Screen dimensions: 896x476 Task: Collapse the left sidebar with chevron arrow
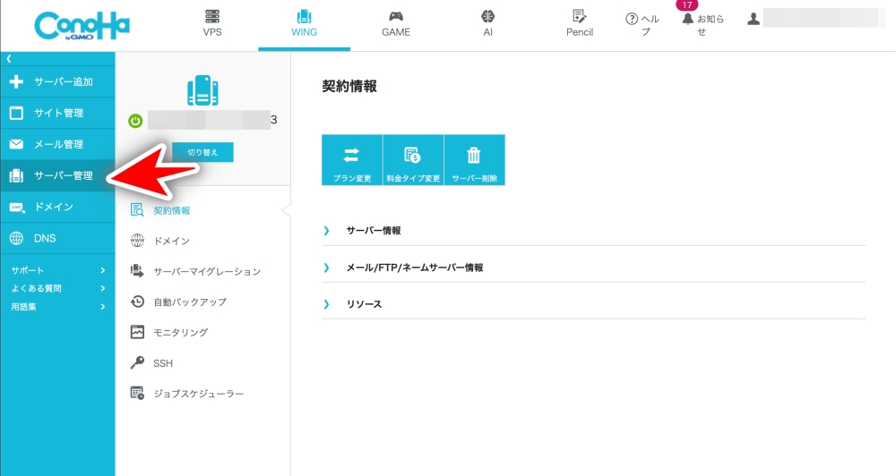9,58
